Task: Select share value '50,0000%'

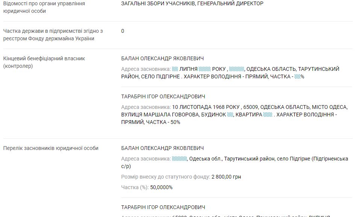Action: (x=161, y=187)
